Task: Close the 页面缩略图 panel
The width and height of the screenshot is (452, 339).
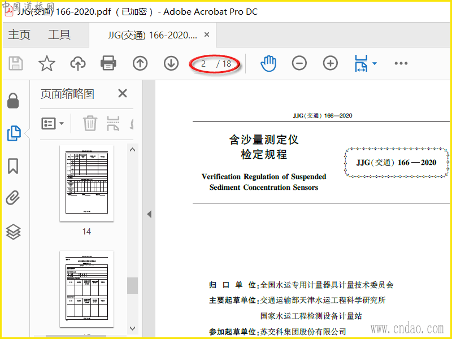Action: (123, 93)
